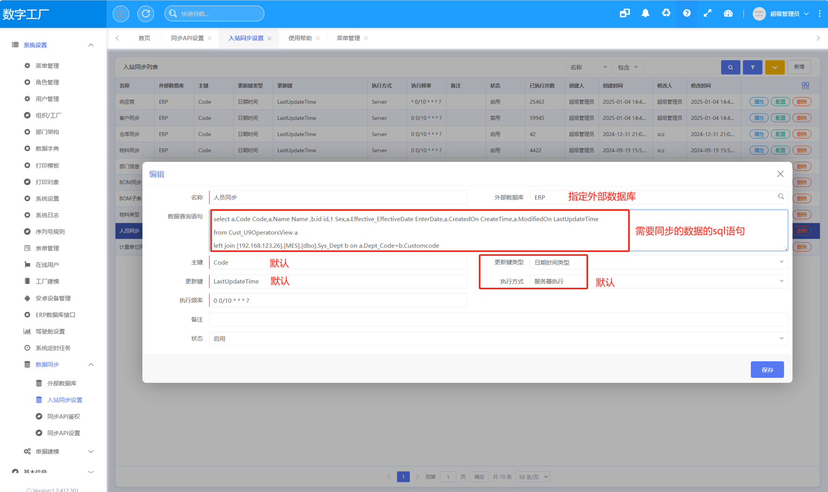
Task: Click the help question mark icon
Action: point(686,13)
